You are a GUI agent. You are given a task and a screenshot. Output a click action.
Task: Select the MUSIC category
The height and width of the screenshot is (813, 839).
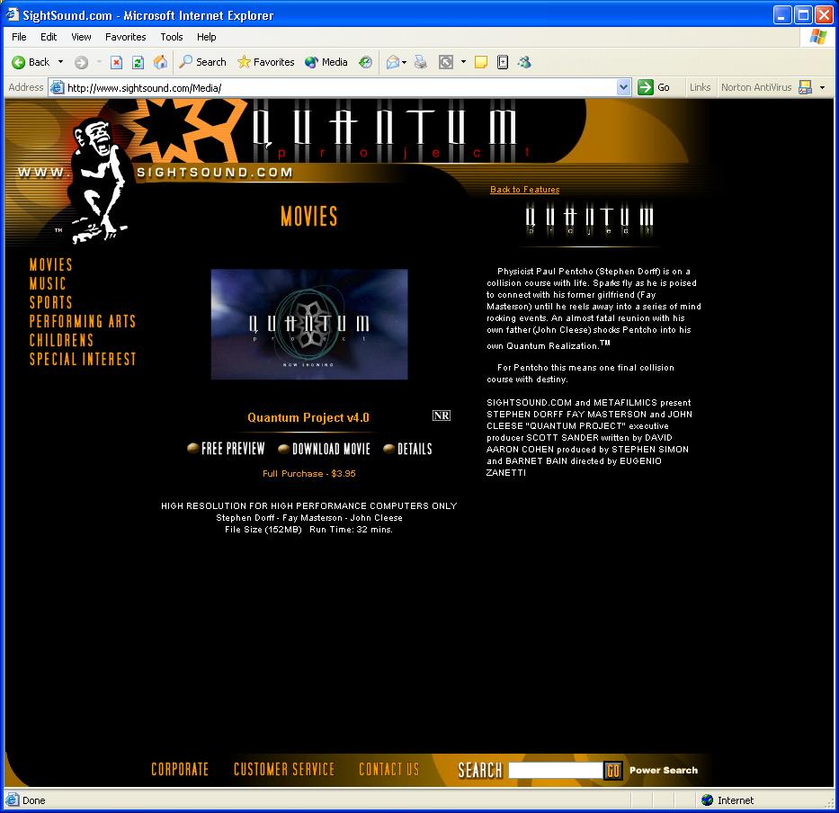tap(48, 283)
